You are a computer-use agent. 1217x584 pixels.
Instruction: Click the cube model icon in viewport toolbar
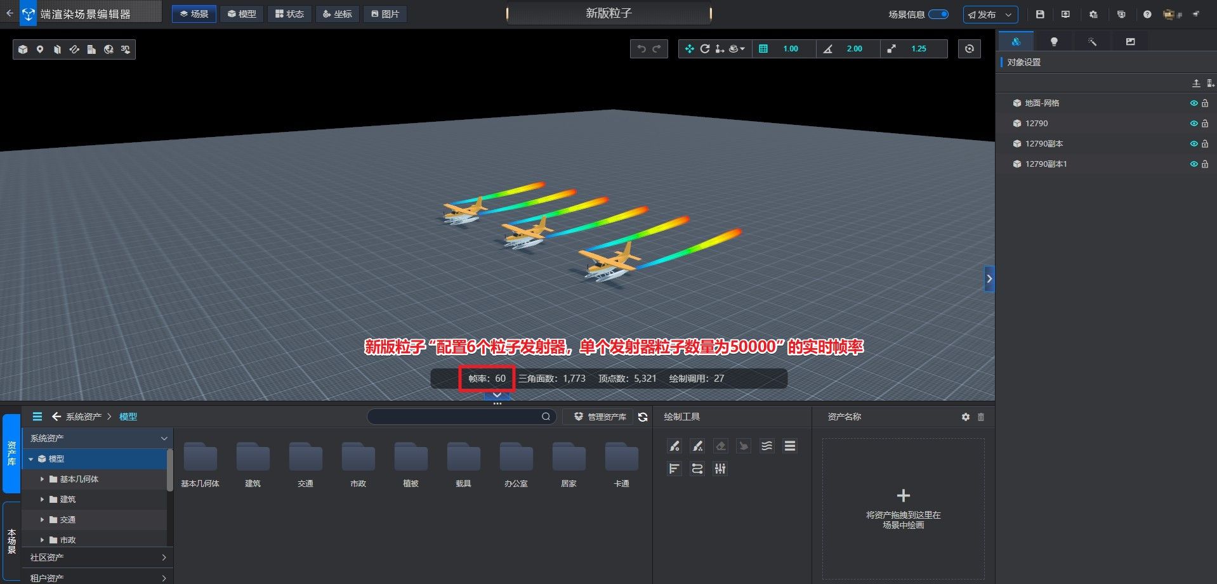tap(23, 49)
